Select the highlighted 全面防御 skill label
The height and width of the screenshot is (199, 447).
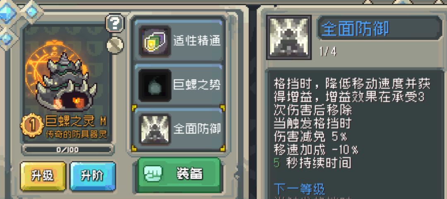[x=197, y=129]
